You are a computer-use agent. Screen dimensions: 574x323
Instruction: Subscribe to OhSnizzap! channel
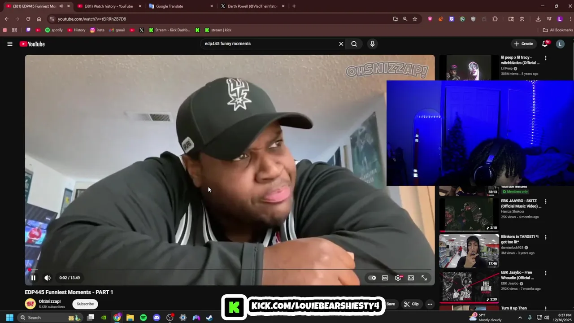[x=85, y=304]
